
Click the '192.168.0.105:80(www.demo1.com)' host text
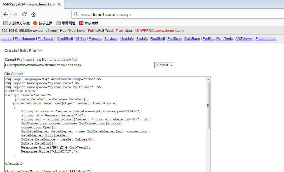tap(30, 31)
